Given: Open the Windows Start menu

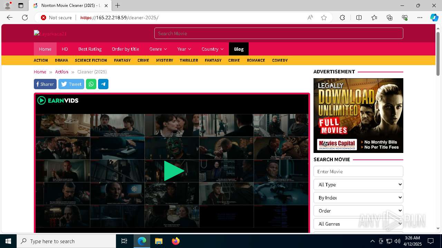Looking at the screenshot, I should (8, 241).
